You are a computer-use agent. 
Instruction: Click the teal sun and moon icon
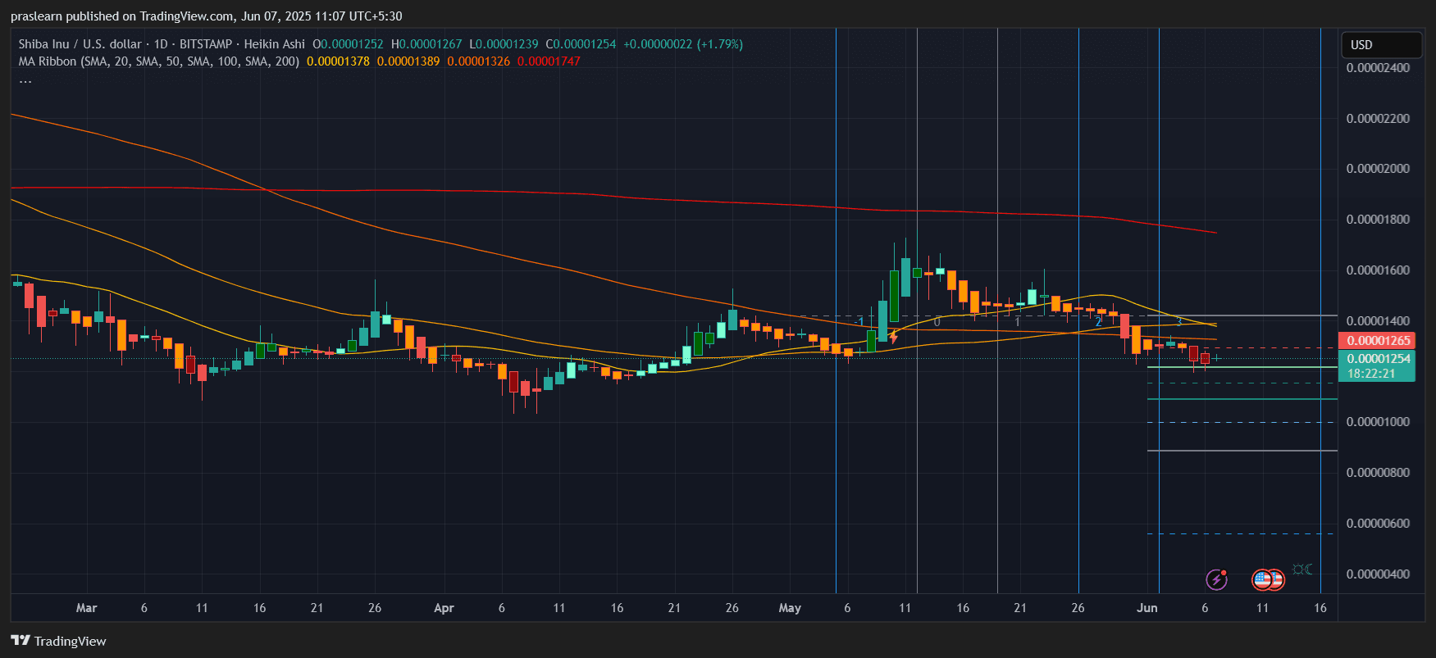1302,570
